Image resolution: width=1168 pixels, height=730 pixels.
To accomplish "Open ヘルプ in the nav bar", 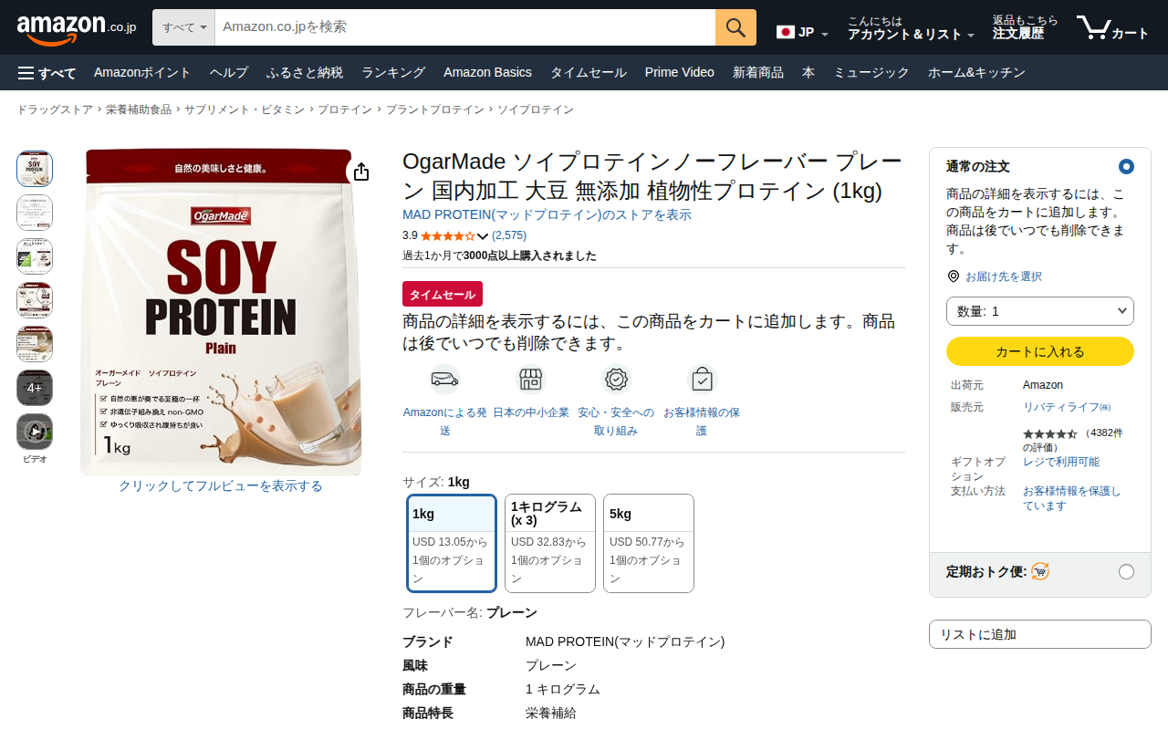I will (229, 73).
